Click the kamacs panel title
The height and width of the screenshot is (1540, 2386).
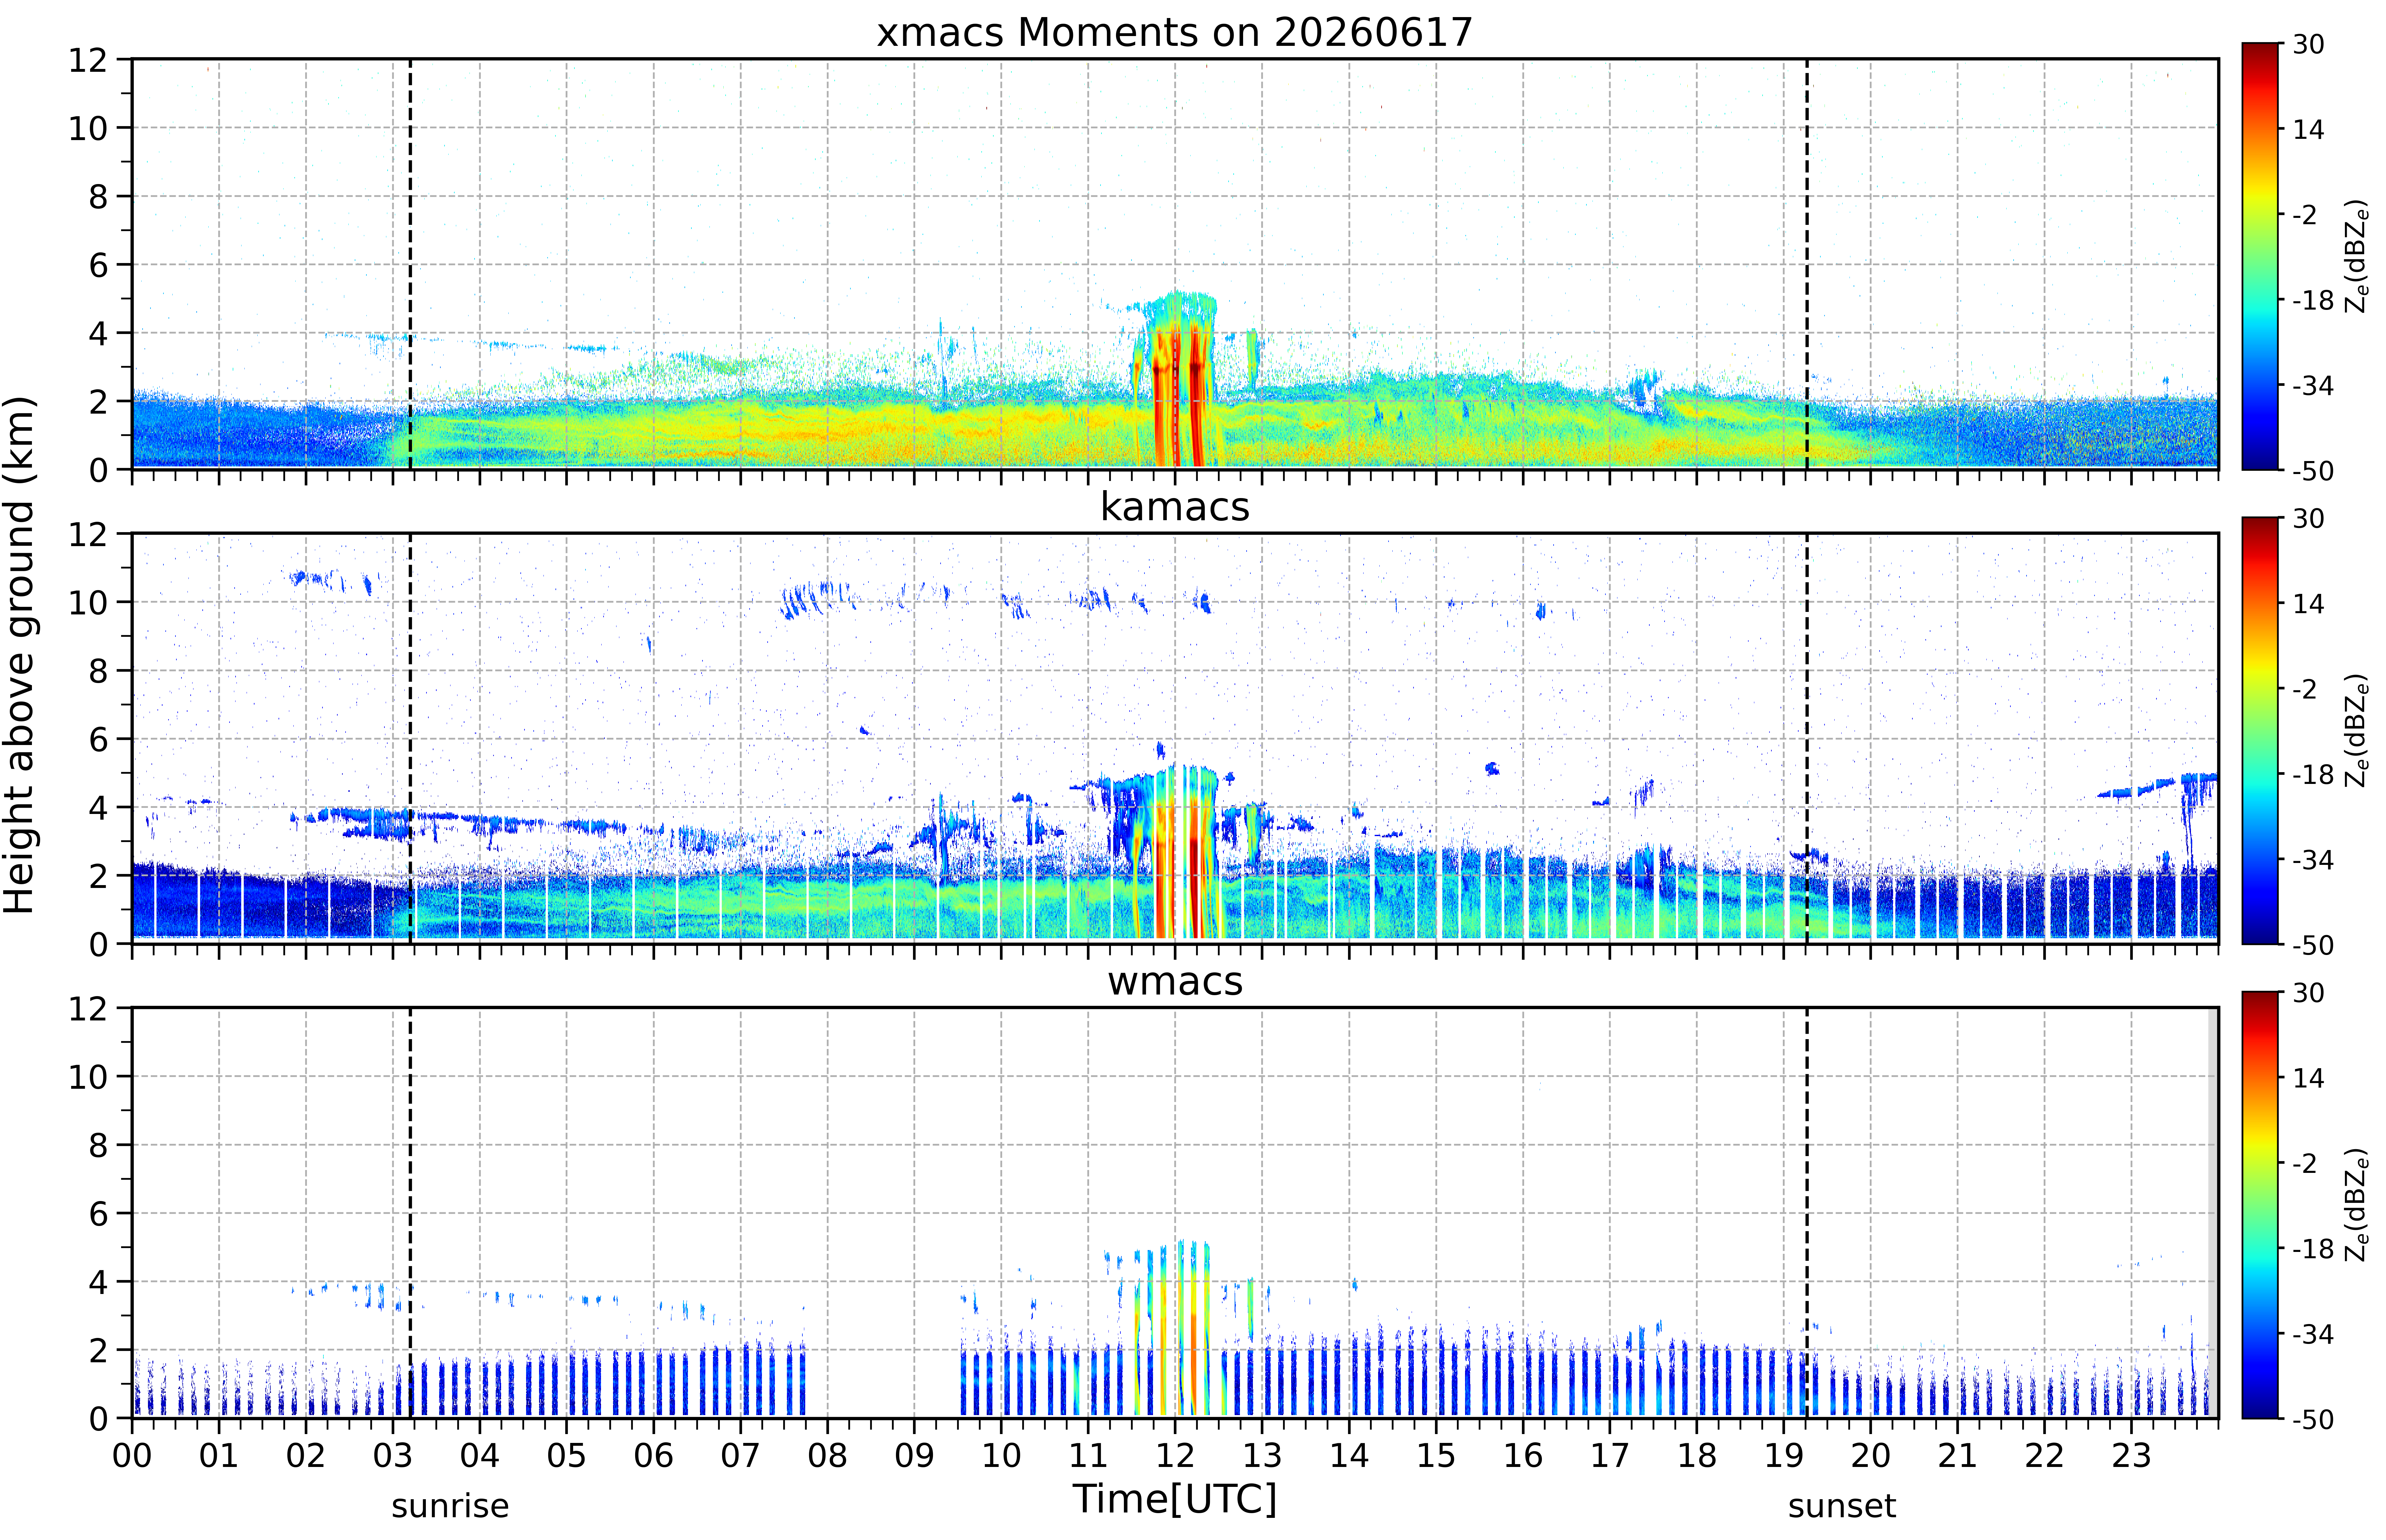[1175, 507]
